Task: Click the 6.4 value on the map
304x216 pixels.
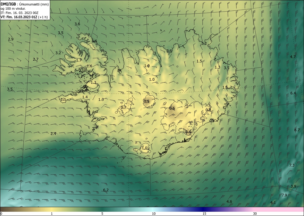Action: [293, 93]
